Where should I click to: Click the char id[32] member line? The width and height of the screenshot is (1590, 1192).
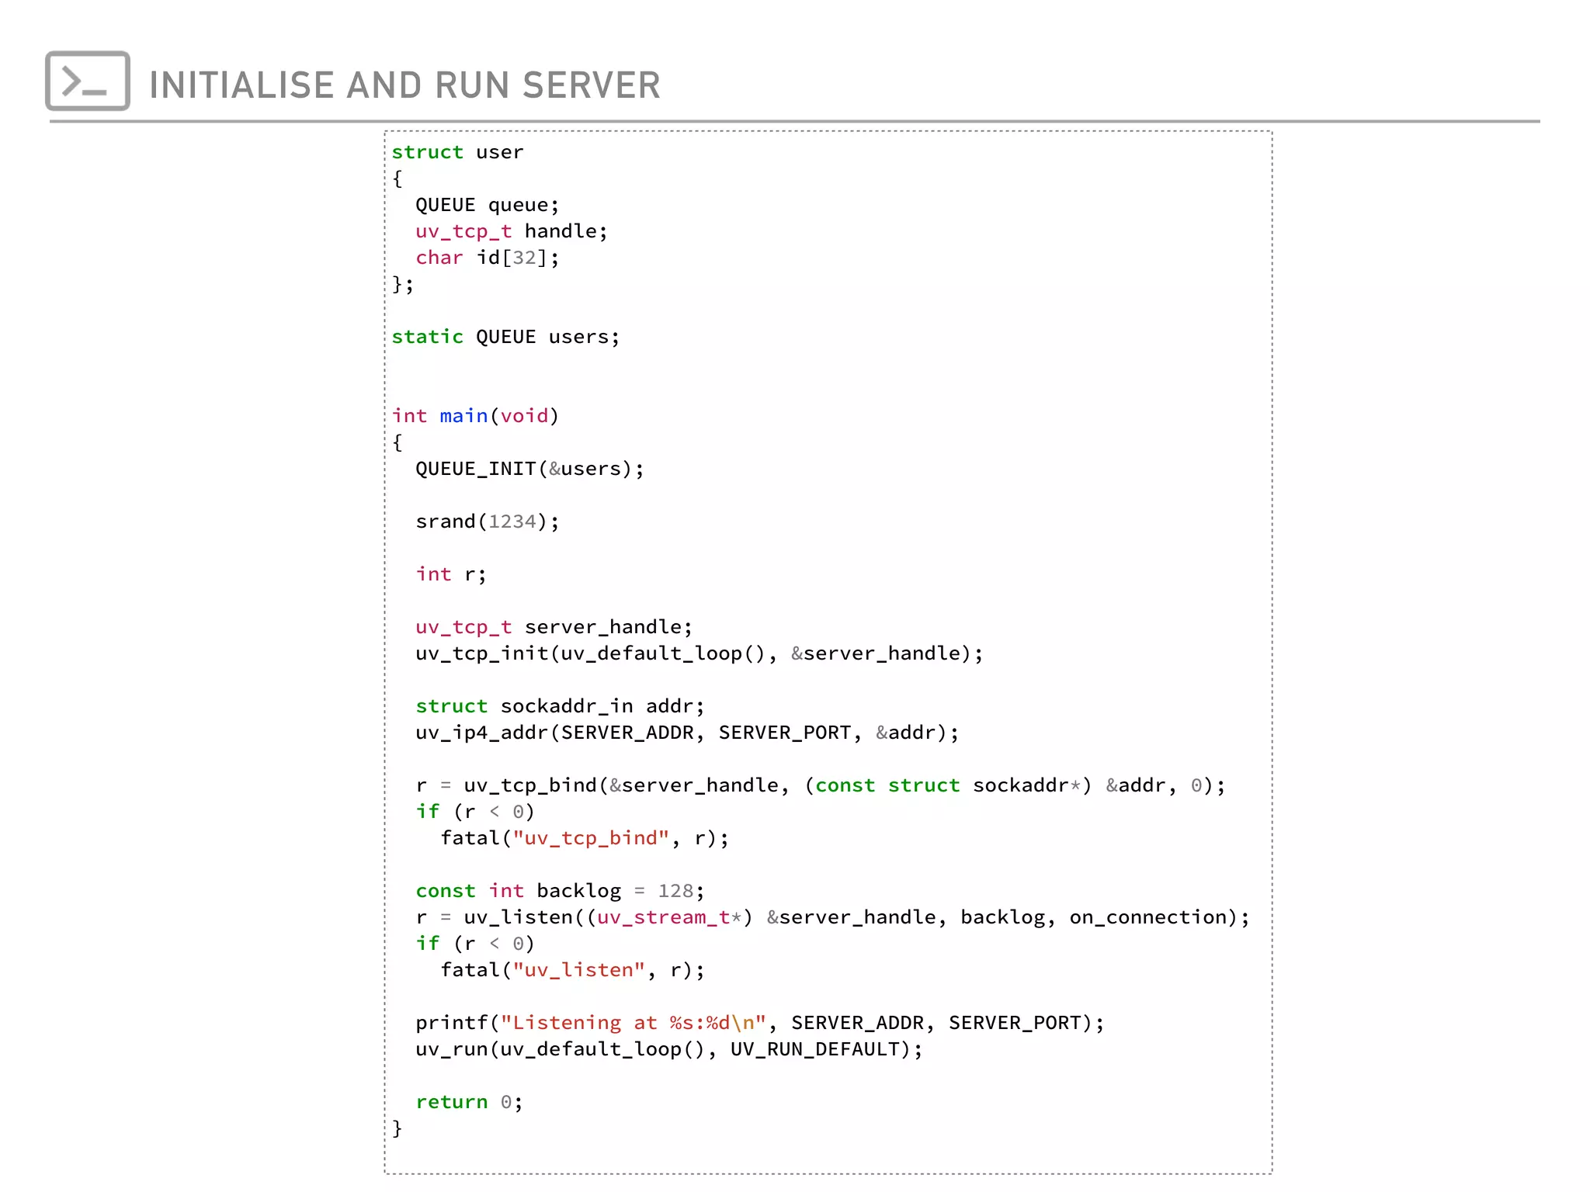(x=487, y=258)
